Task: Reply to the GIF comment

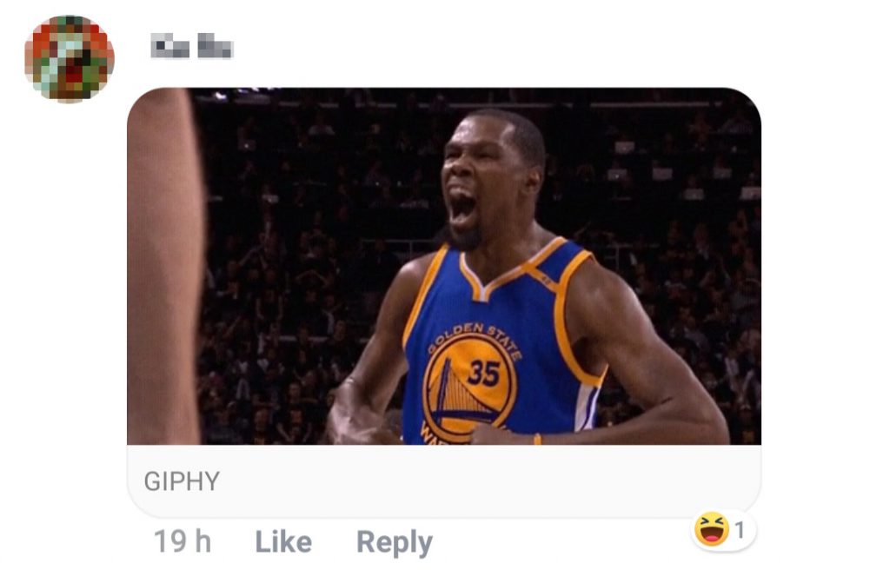Action: click(x=394, y=542)
